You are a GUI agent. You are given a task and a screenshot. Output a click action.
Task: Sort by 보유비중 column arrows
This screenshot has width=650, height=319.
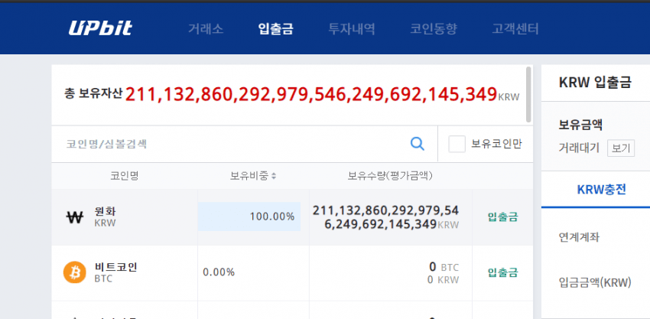click(273, 176)
